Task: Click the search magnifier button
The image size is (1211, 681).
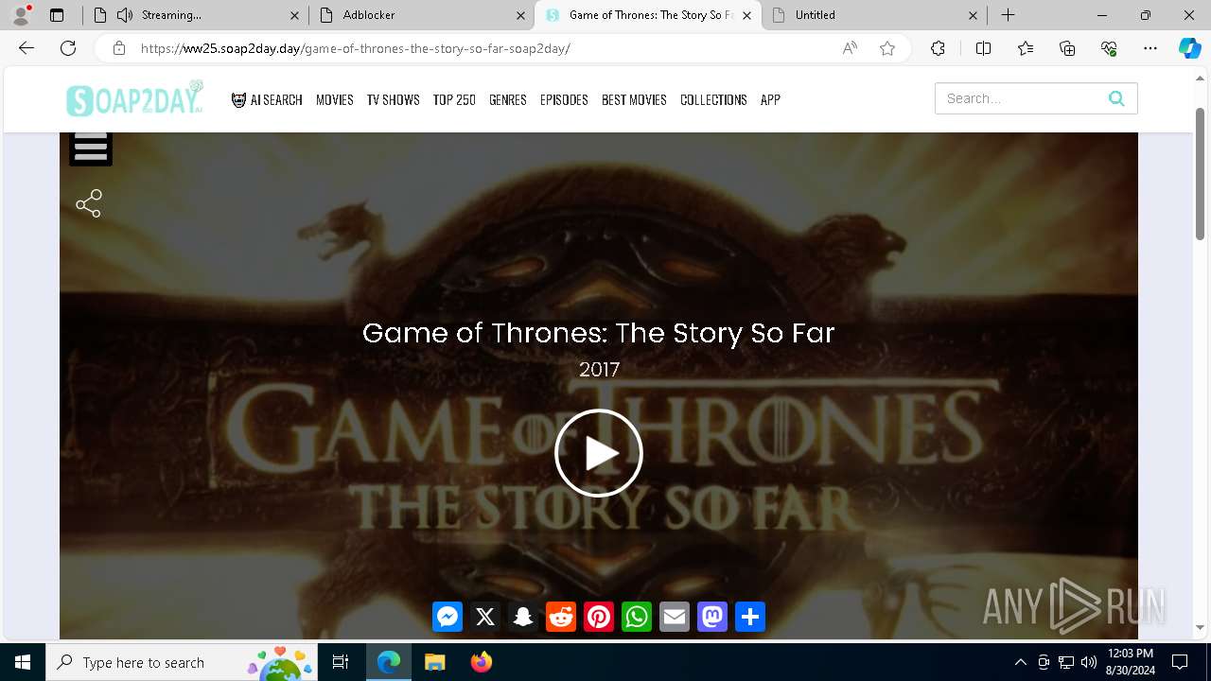Action: tap(1116, 98)
